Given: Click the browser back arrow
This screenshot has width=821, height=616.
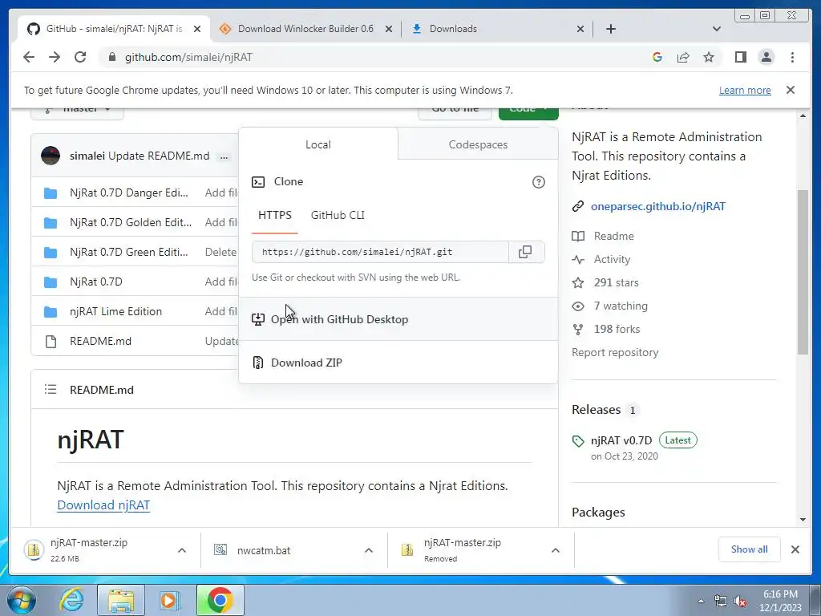Looking at the screenshot, I should click(29, 57).
